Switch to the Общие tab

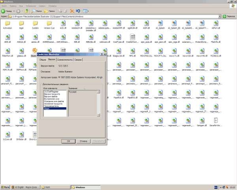[x=43, y=60]
